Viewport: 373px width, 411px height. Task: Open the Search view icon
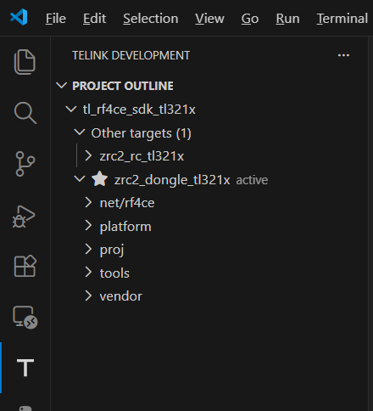[x=25, y=113]
